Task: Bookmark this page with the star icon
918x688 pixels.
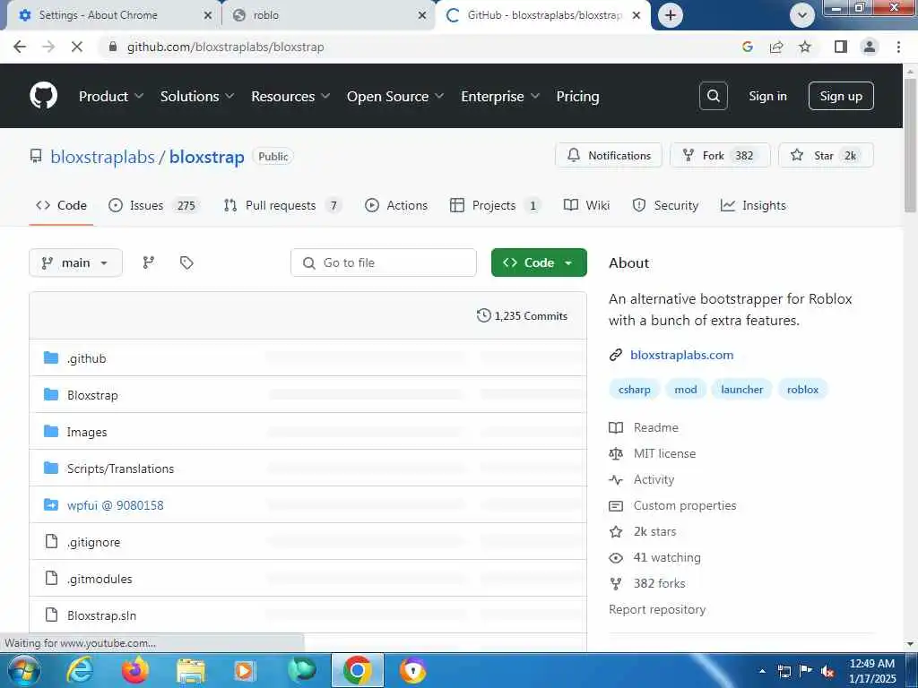Action: coord(805,47)
